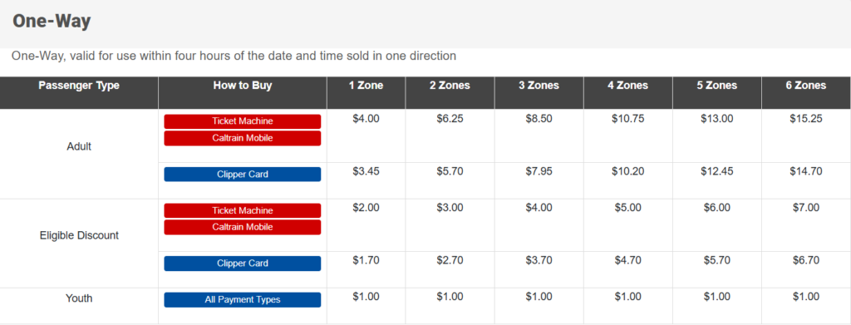Image resolution: width=851 pixels, height=325 pixels.
Task: Click the Adult Caltrain Mobile button
Action: click(243, 138)
